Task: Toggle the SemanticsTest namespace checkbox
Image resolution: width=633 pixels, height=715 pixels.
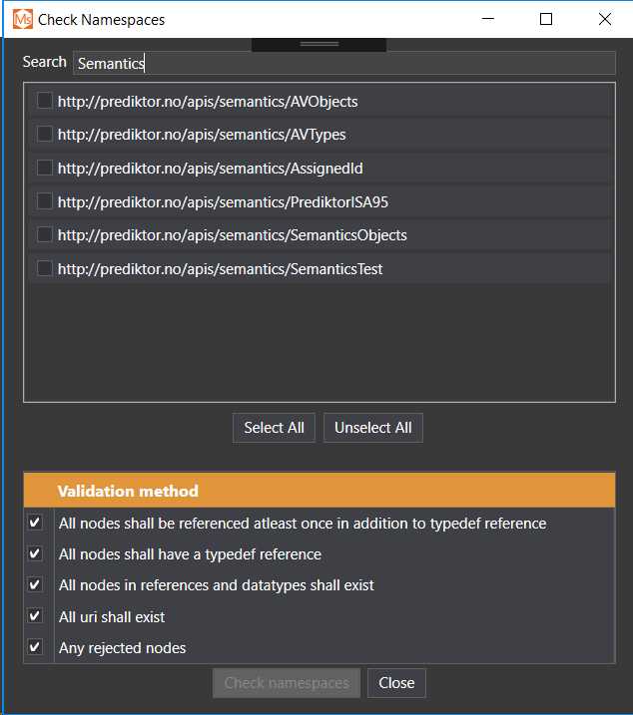Action: (x=45, y=268)
